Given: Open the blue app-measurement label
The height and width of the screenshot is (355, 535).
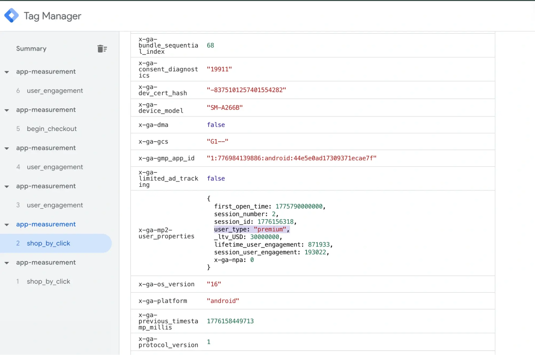Looking at the screenshot, I should click(x=46, y=224).
